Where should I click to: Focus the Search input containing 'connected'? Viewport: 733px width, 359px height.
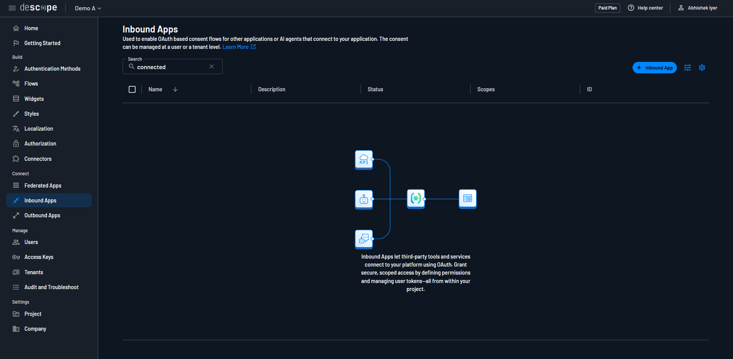coord(170,67)
